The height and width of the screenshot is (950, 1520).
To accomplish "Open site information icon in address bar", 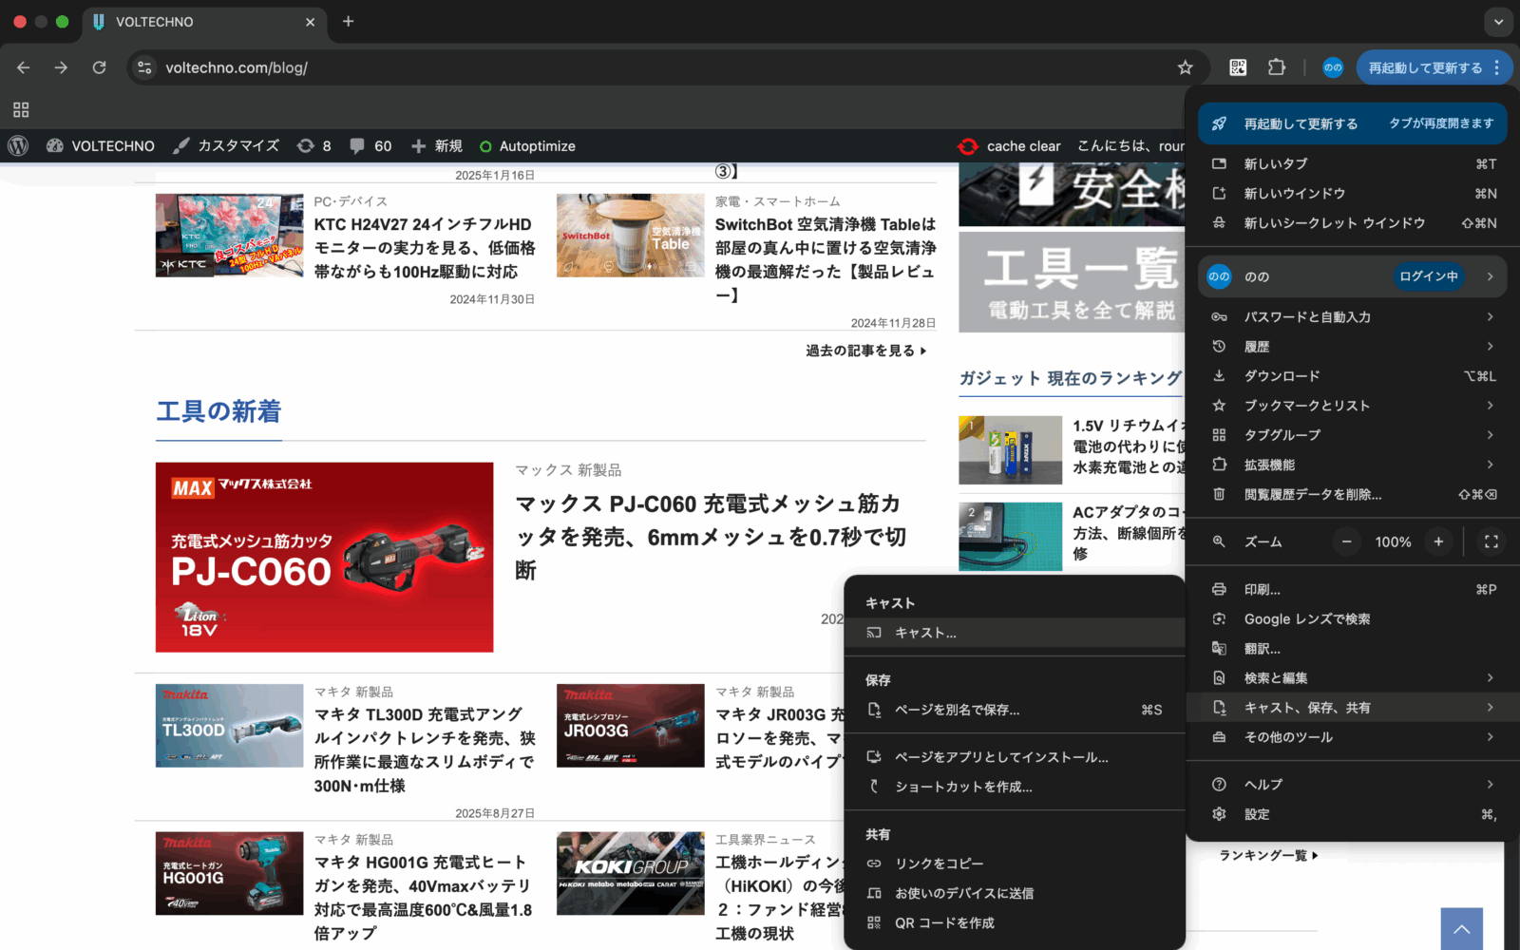I will coord(144,67).
